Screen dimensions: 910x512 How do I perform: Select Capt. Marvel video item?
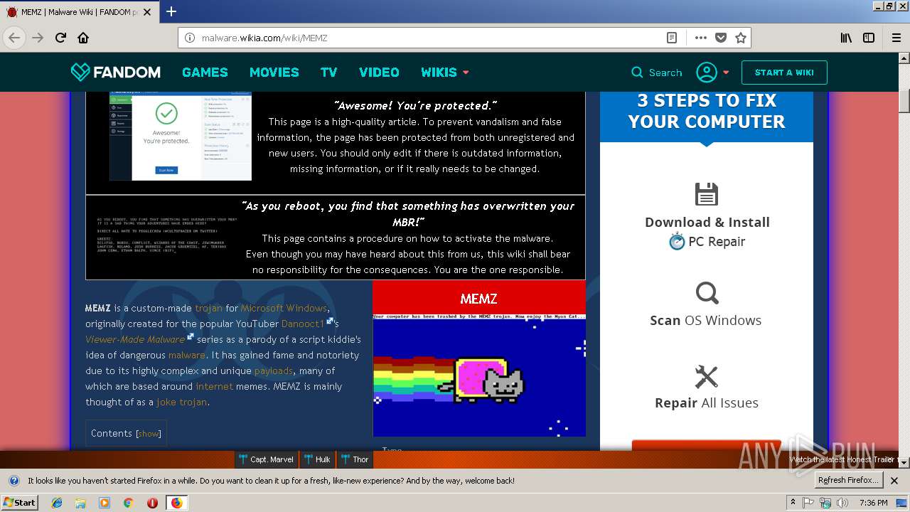[x=266, y=459]
